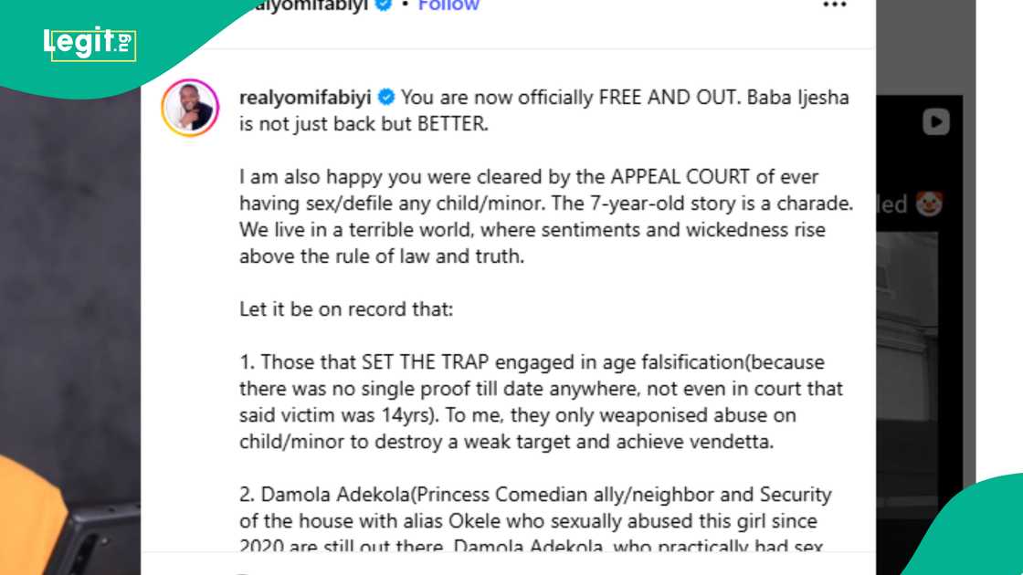
Task: Open the three-dot options menu
Action: click(833, 5)
